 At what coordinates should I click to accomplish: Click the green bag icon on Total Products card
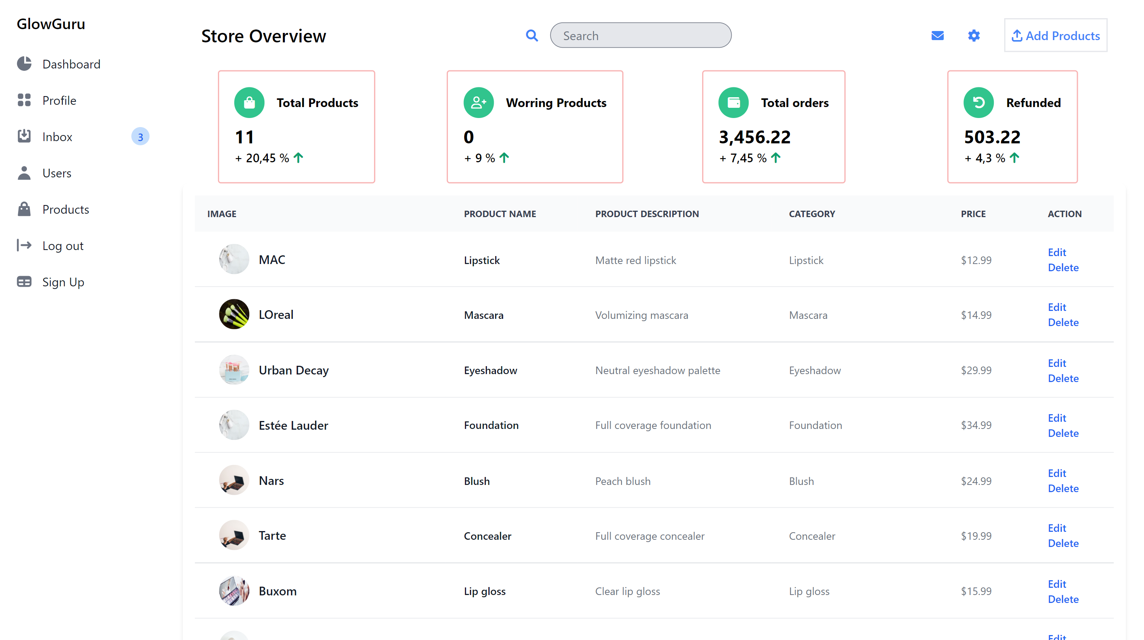click(x=249, y=102)
